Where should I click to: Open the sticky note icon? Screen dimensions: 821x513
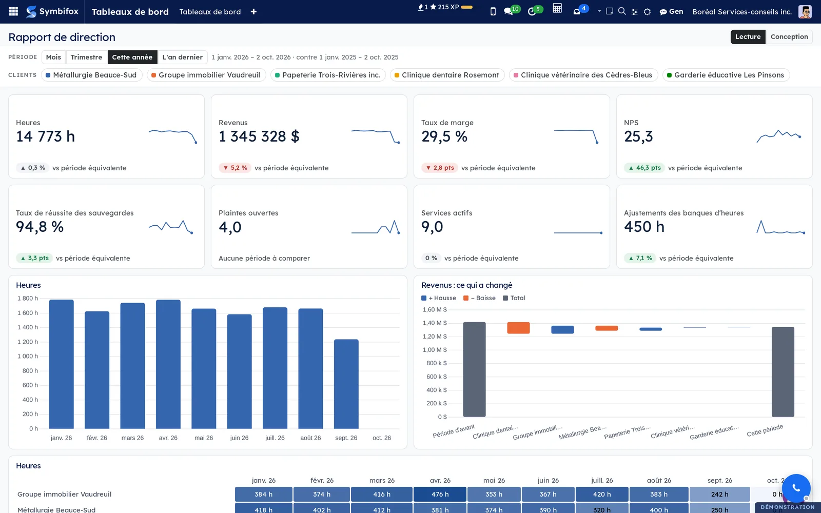click(x=610, y=11)
